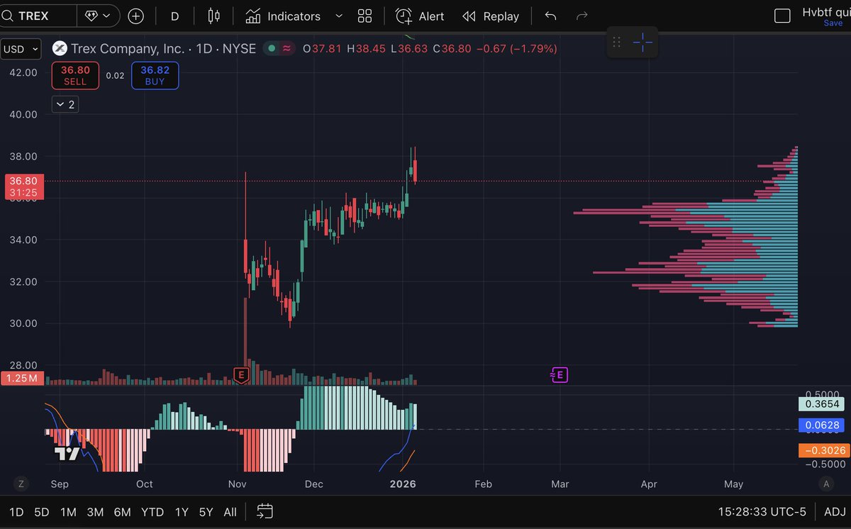Click the 42.00 price axis label
The image size is (851, 529).
(23, 72)
